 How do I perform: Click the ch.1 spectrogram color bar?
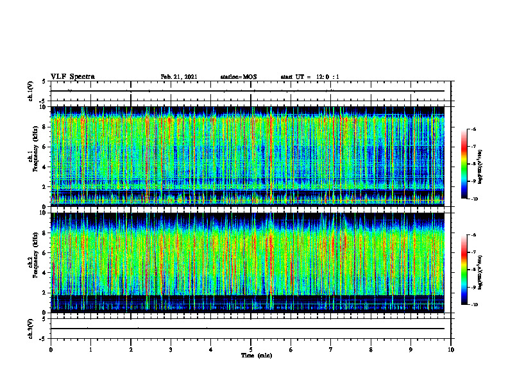(x=464, y=164)
